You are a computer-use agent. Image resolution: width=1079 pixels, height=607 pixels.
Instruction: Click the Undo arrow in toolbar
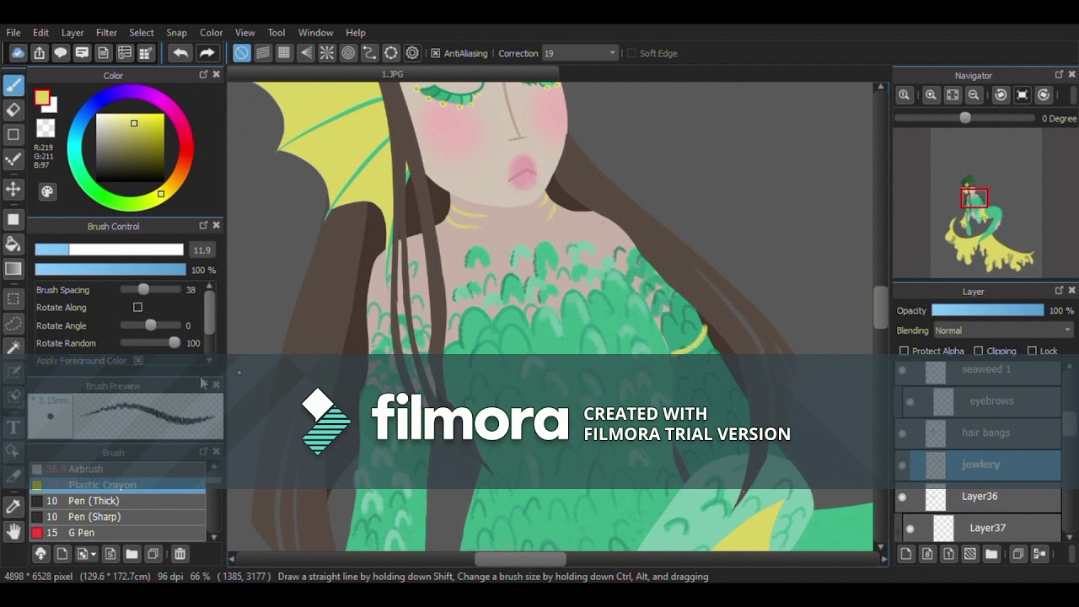[180, 53]
